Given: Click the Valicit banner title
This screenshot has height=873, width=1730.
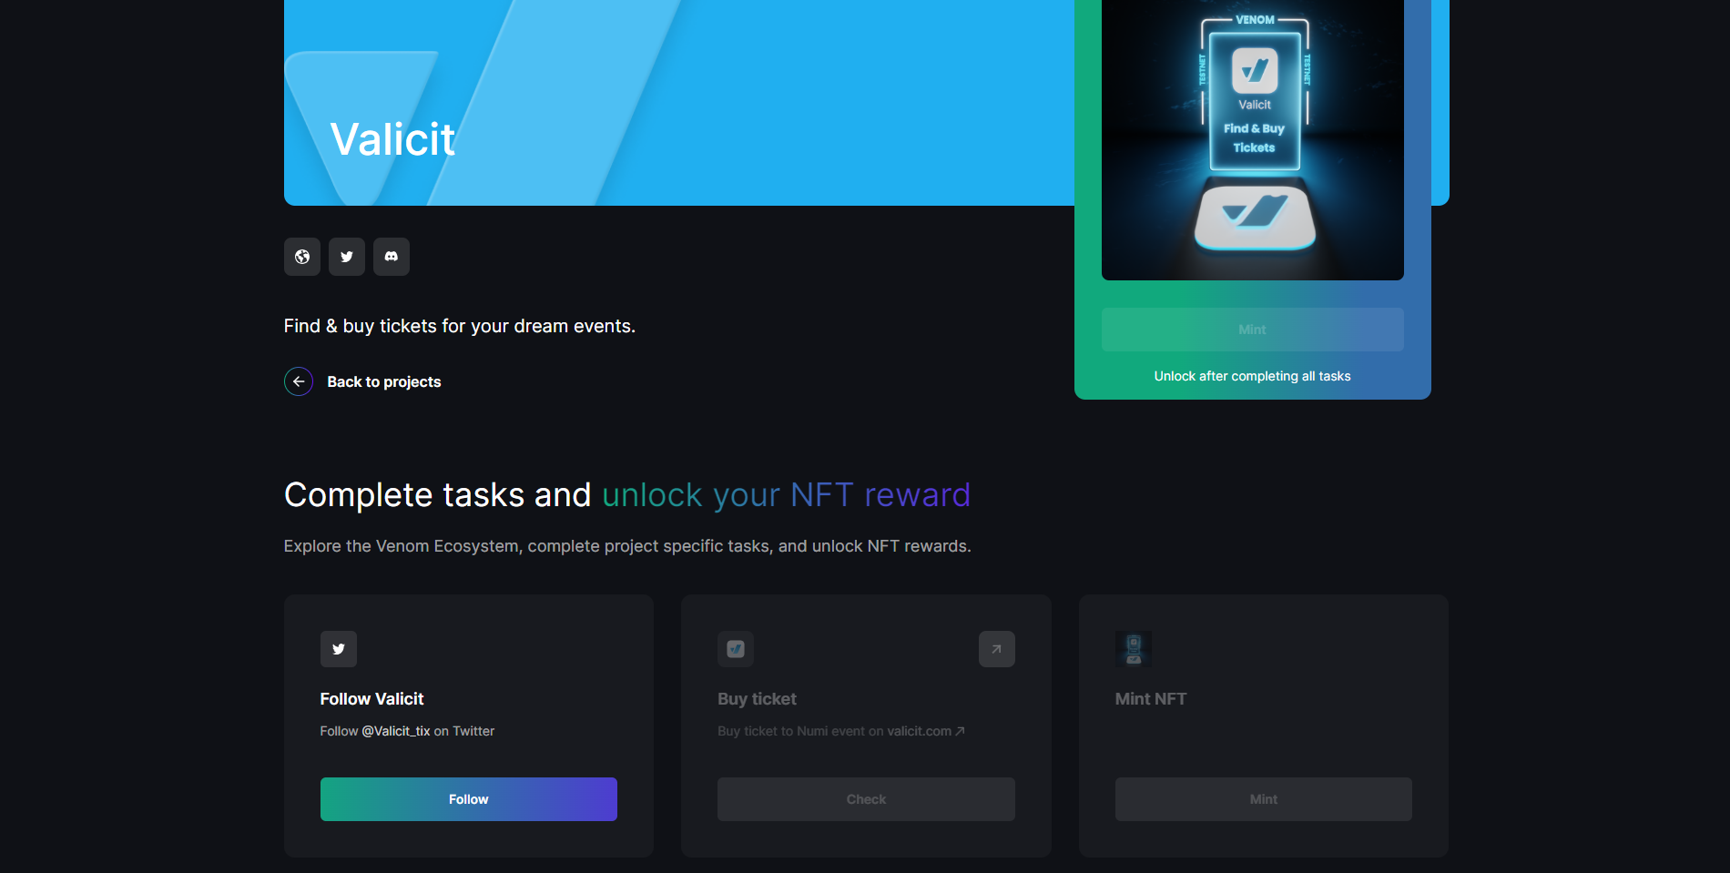Looking at the screenshot, I should [392, 139].
